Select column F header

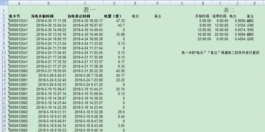click(158, 3)
